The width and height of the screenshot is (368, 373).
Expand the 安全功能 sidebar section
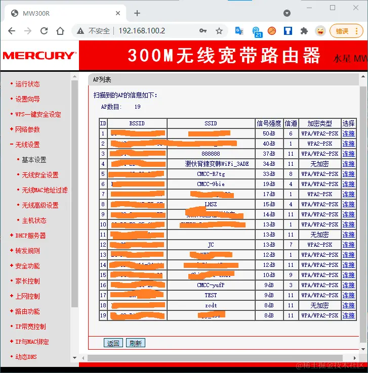tap(27, 266)
